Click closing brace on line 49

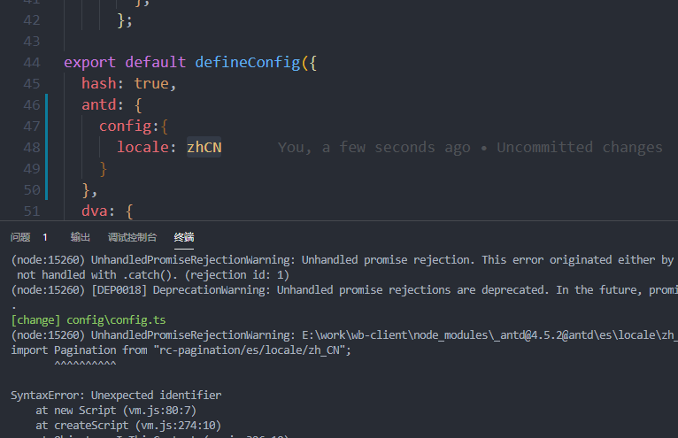pos(103,169)
